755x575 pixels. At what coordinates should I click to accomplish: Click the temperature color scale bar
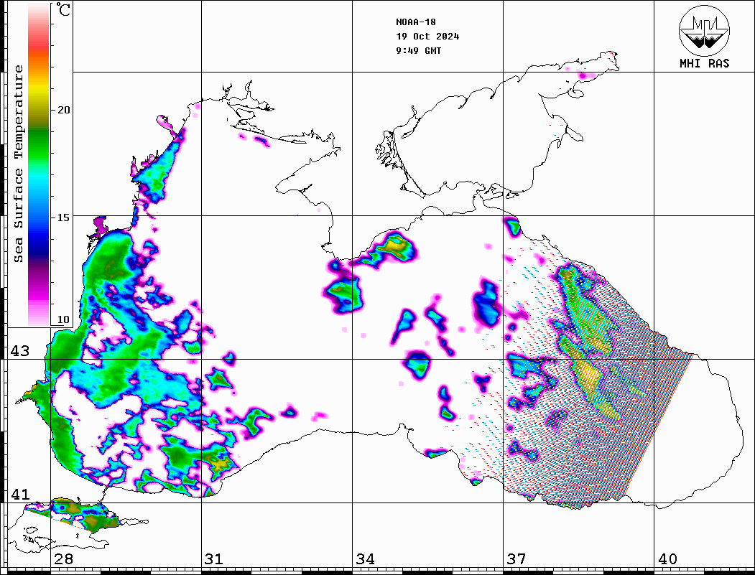[39, 164]
